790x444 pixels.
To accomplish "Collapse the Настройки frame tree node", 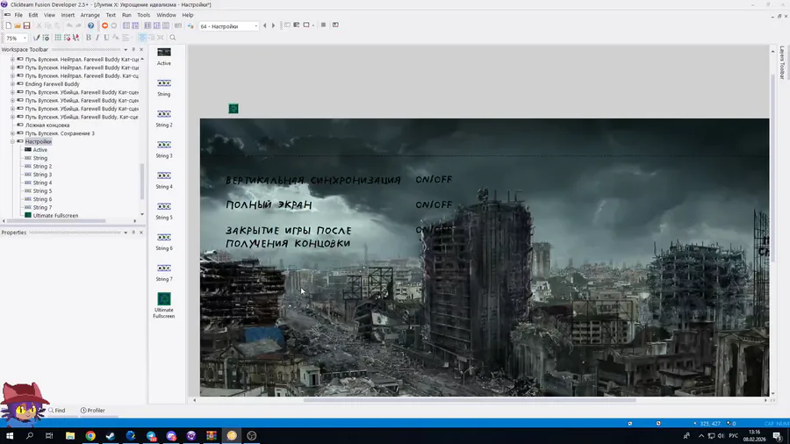I will (12, 141).
